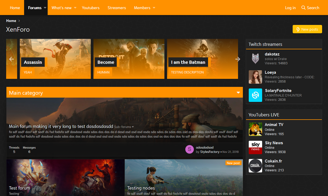Click the Twitch streamers heading

click(265, 44)
